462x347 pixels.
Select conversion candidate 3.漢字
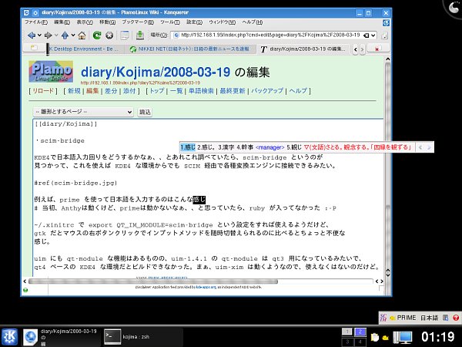226,147
